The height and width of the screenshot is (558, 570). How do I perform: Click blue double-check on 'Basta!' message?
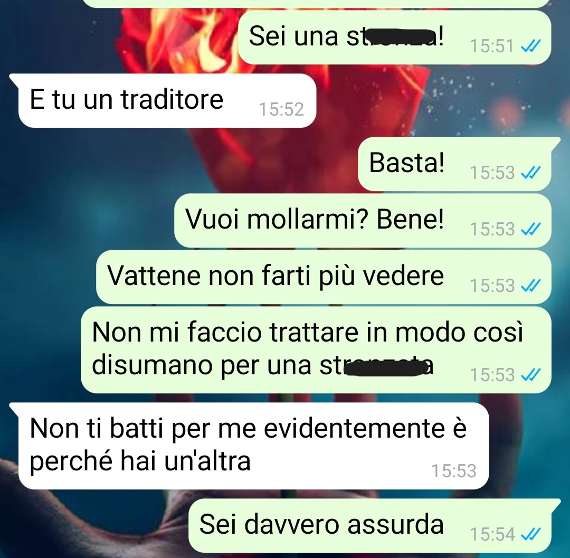[x=531, y=173]
